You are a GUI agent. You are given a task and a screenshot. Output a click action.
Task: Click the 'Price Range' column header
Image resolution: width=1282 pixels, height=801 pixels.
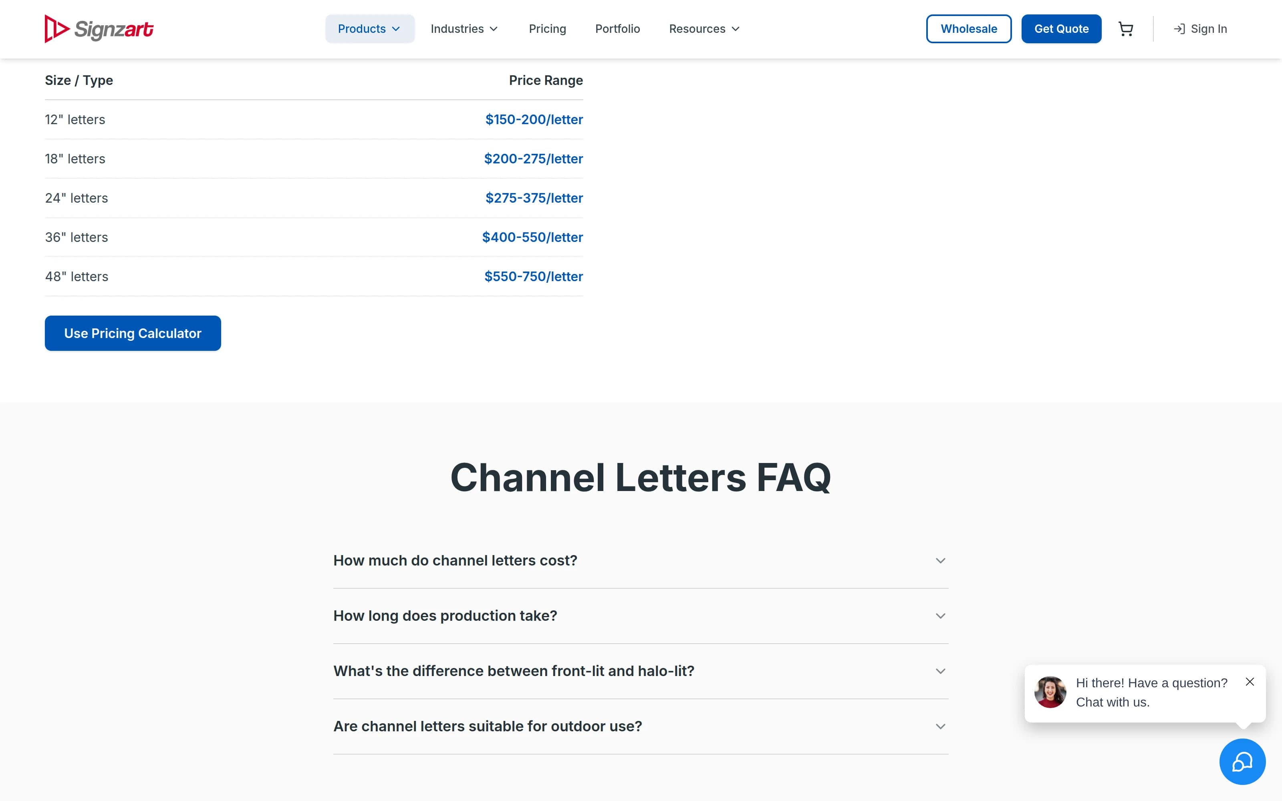click(546, 81)
